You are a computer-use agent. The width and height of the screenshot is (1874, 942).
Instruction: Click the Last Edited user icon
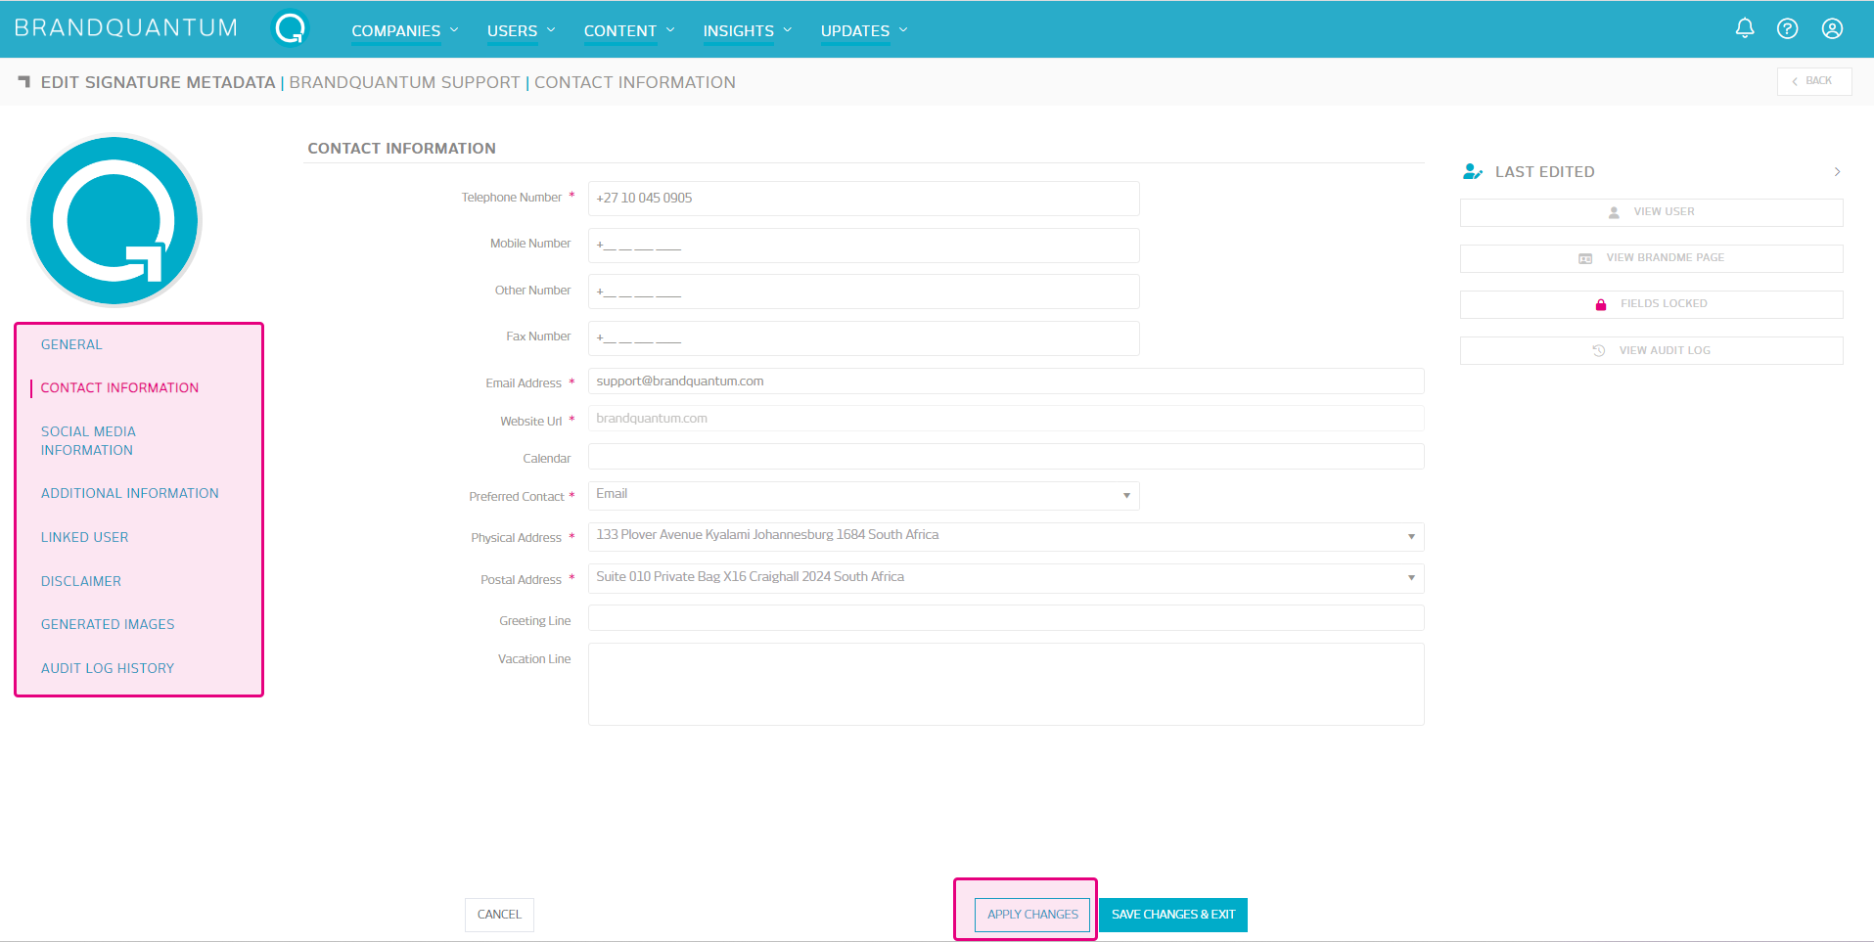[1473, 172]
